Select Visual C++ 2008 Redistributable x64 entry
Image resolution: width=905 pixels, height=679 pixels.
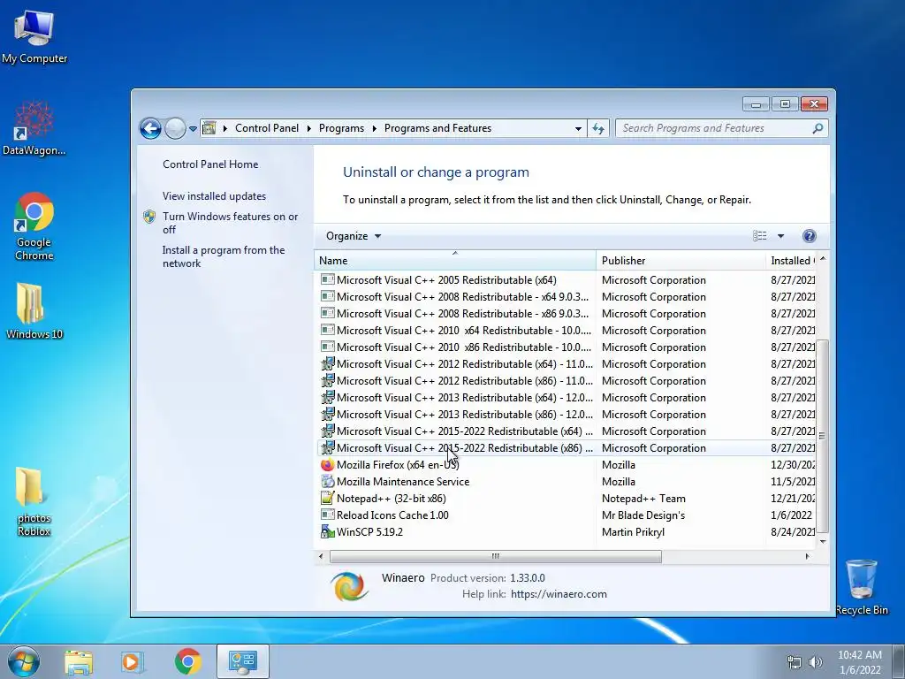(565, 297)
